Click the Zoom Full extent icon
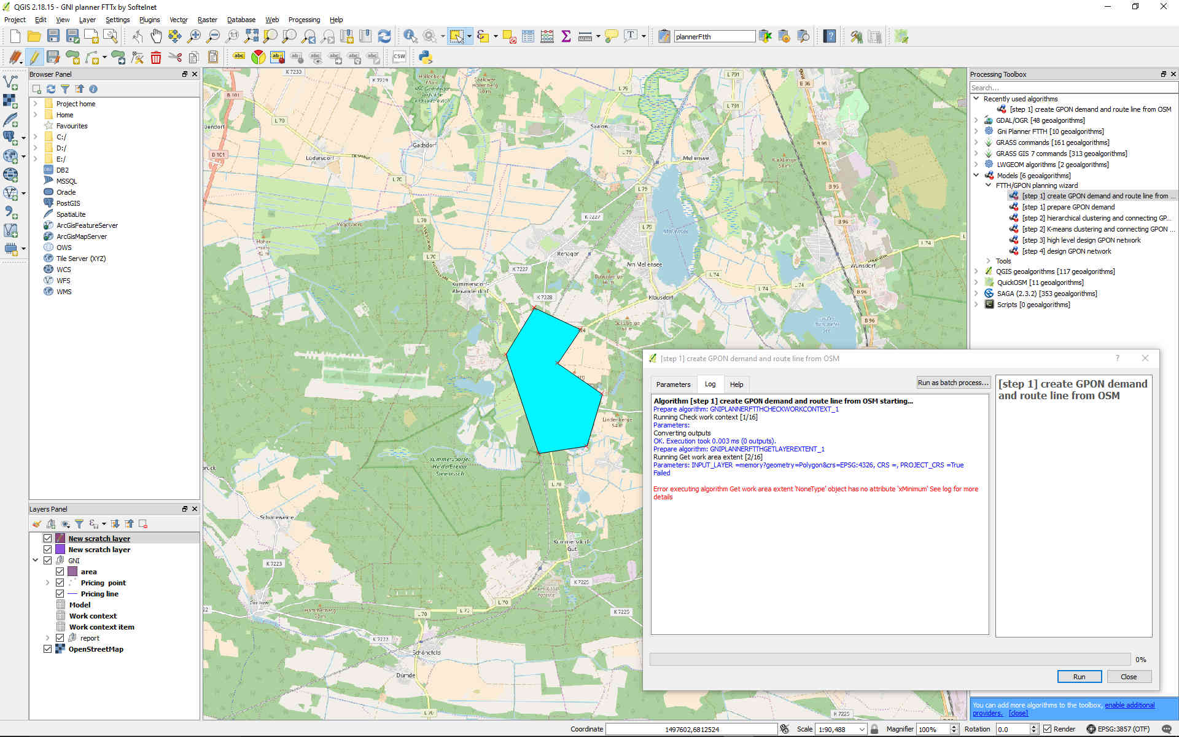The width and height of the screenshot is (1179, 737). point(251,37)
